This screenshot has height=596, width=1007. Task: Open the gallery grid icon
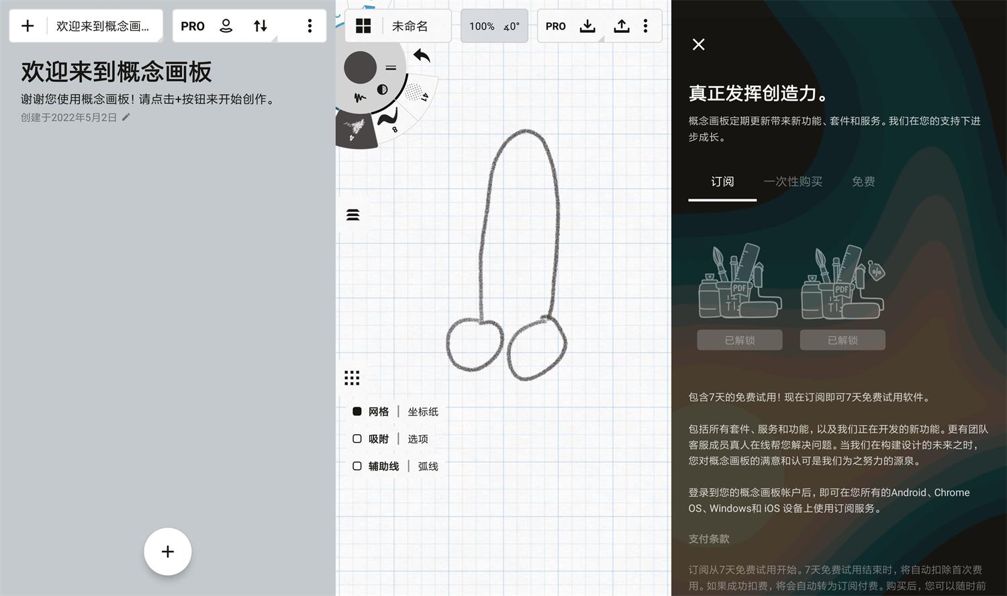pos(363,26)
